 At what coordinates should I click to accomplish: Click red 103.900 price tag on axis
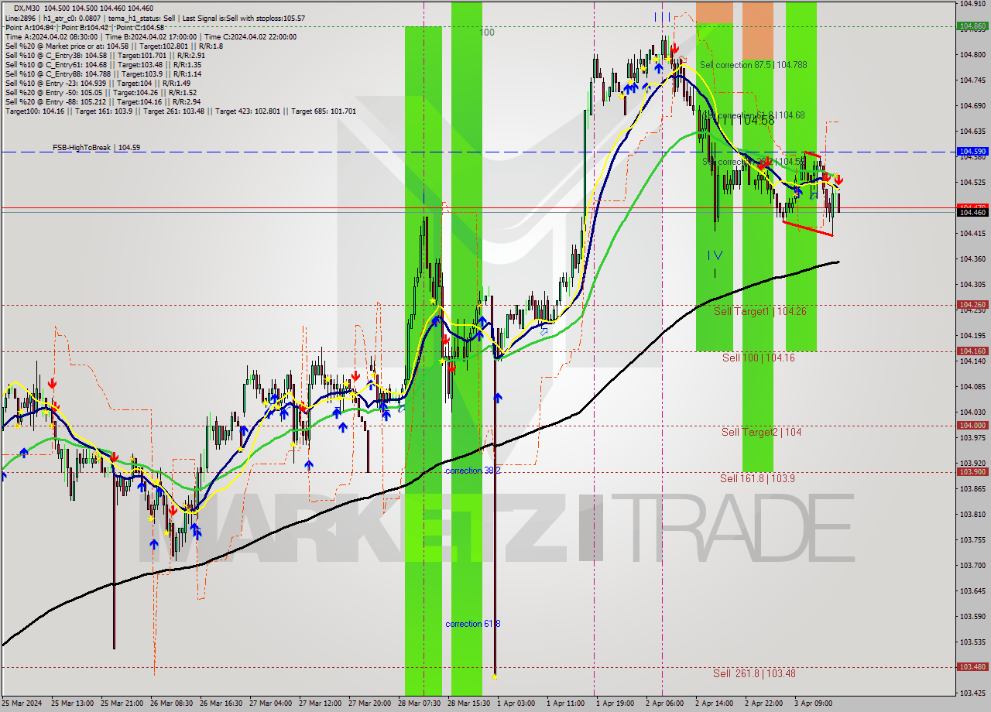pyautogui.click(x=973, y=471)
